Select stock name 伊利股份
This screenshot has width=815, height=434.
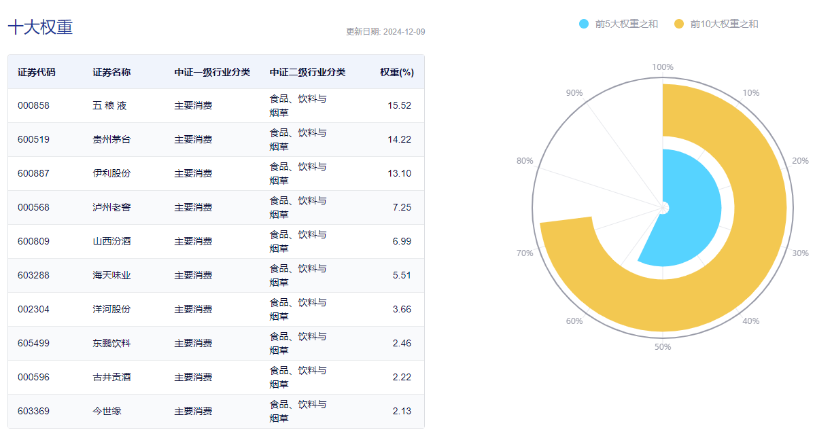(111, 173)
